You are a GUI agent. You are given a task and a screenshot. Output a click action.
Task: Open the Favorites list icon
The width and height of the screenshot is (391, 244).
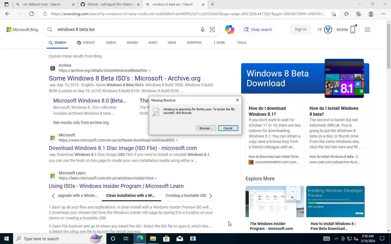pos(346,14)
